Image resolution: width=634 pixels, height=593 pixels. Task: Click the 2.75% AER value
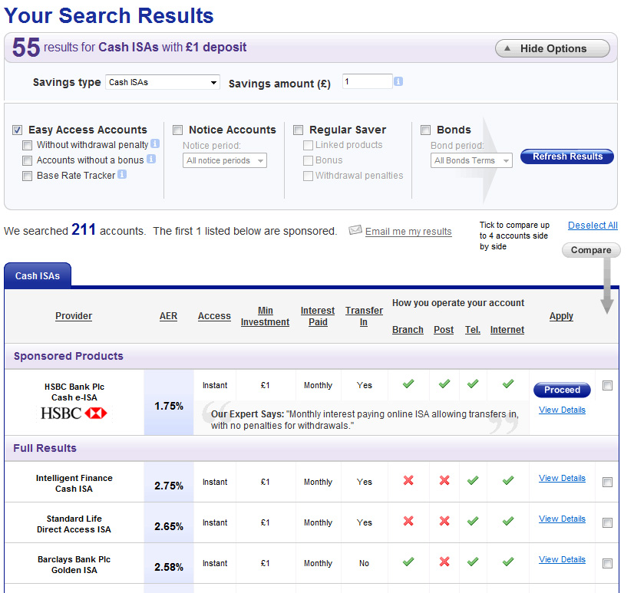pos(169,486)
